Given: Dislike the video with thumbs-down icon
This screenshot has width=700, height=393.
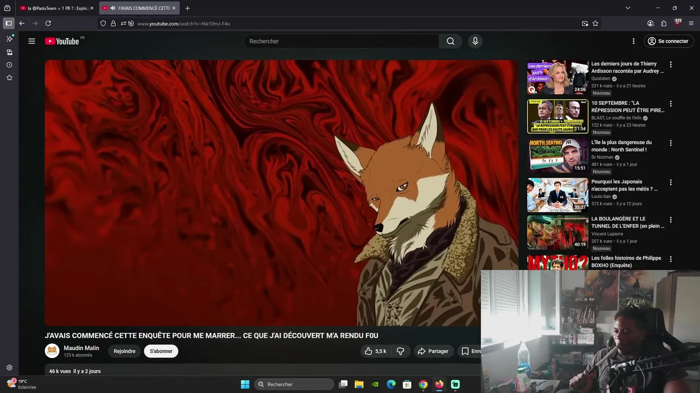Looking at the screenshot, I should coord(400,351).
